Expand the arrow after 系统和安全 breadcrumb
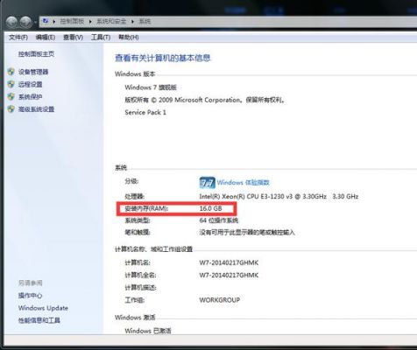Viewport: 417px width, 350px height. point(132,22)
